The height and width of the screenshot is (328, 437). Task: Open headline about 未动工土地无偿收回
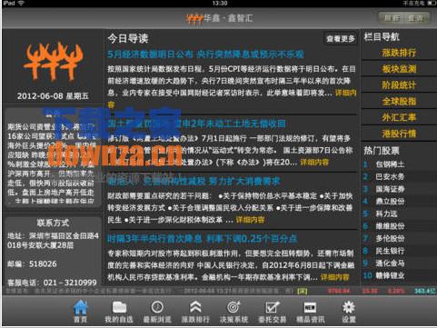197,124
